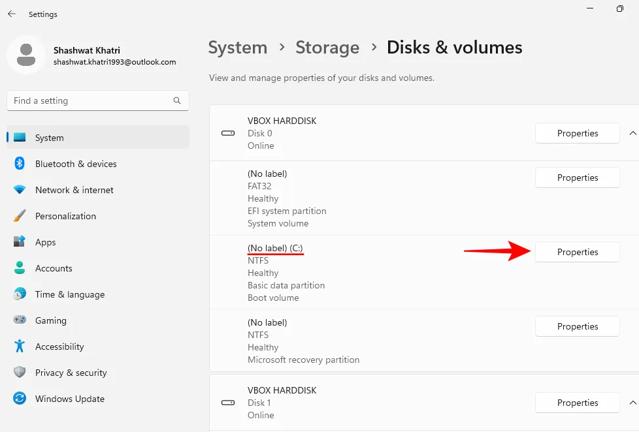Screen dimensions: 639x432
Task: Click the Accounts person icon
Action: [20, 268]
